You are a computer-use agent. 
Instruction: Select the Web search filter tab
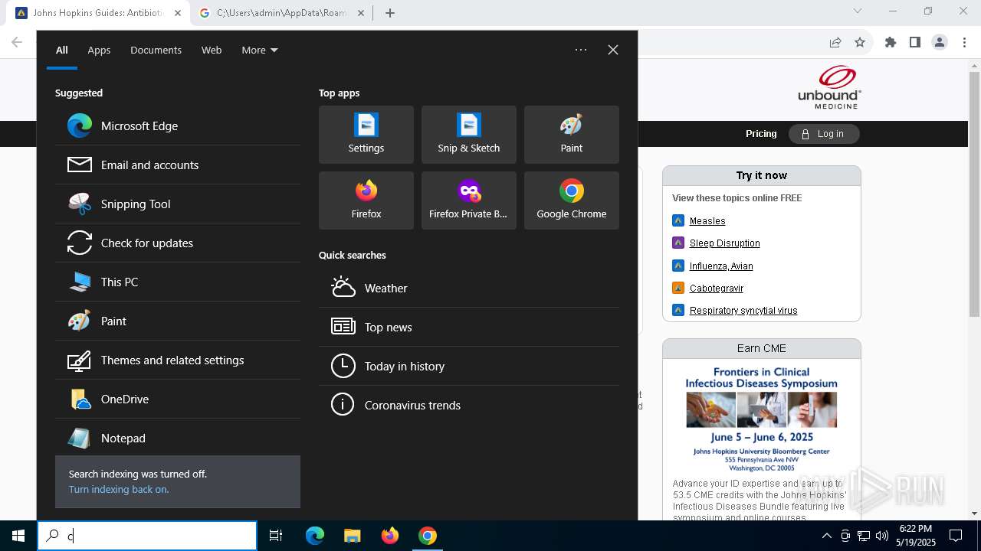point(212,50)
